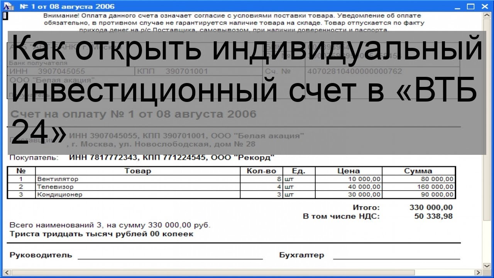Maximize the invoice window
Viewport: 494px width, 278px height.
tap(470, 7)
